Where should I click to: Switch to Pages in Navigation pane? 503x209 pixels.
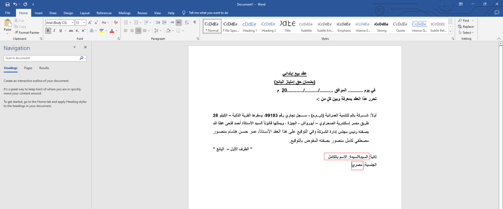[x=28, y=68]
